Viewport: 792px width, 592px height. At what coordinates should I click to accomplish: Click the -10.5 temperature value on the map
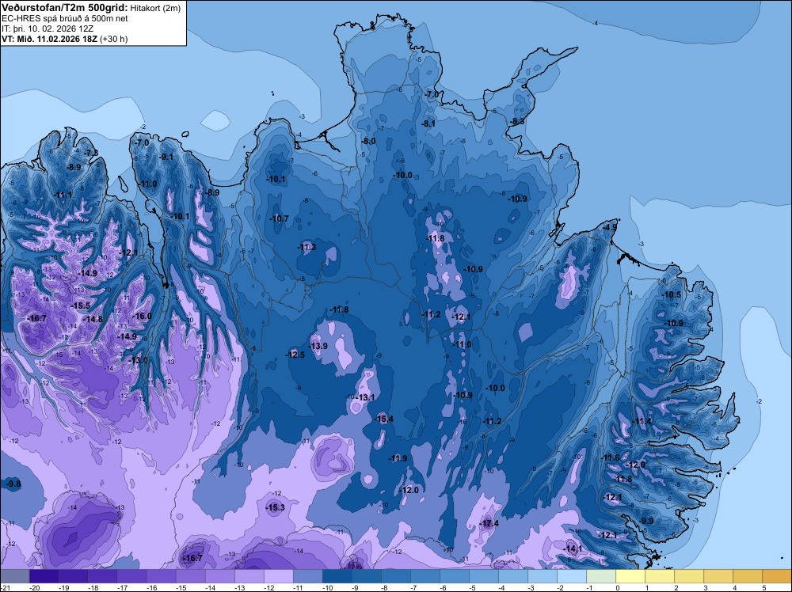pos(672,294)
